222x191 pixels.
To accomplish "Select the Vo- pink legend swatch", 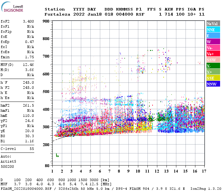I will (213, 48).
